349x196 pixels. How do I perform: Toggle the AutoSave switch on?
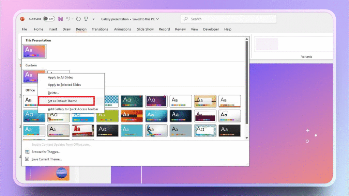[49, 19]
